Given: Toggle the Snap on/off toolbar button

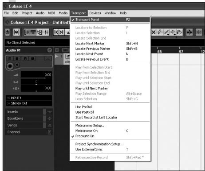Looking at the screenshot, I should tap(199, 32).
